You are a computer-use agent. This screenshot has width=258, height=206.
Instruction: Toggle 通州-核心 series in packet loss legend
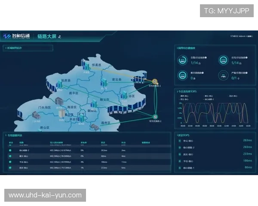184,96
